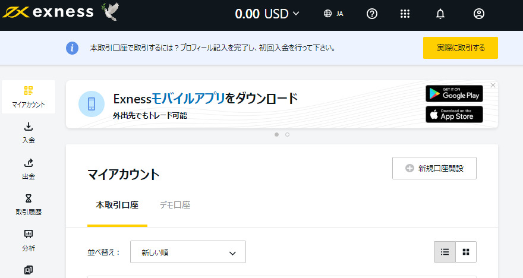The height and width of the screenshot is (278, 523).
Task: Click the 実際に取引する yellow button
Action: pos(461,48)
